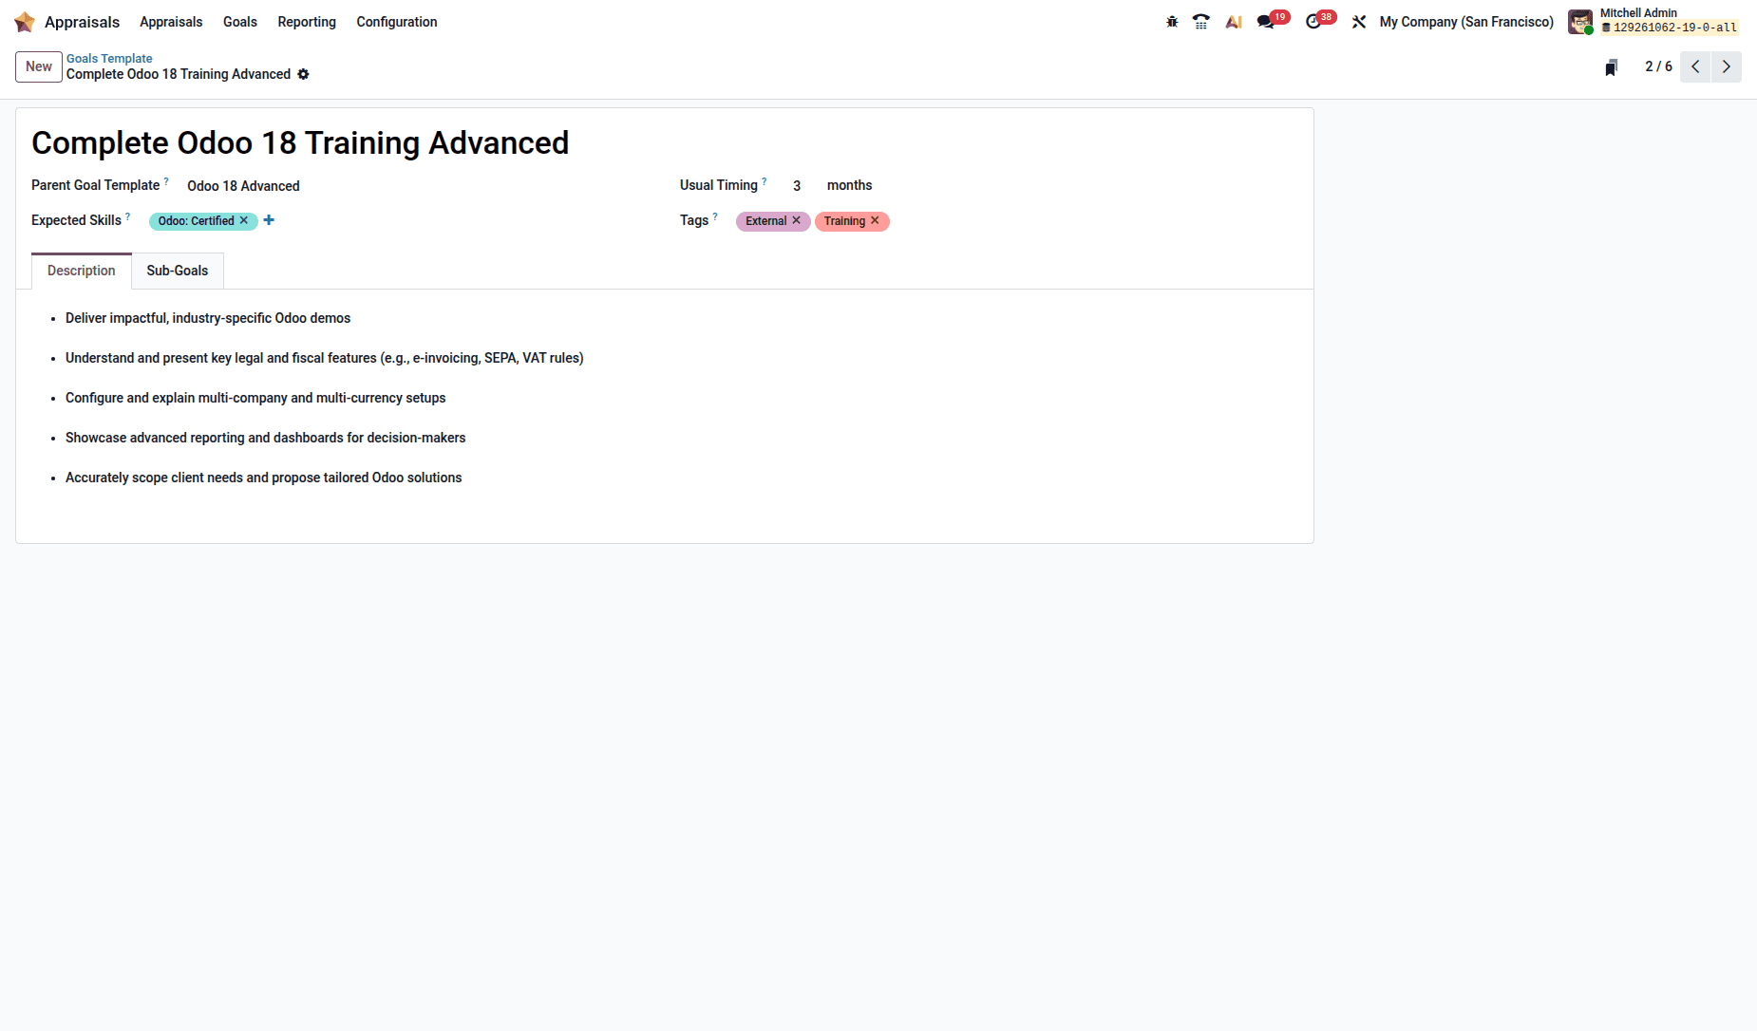Show help tooltip for Parent Goal Template
The height and width of the screenshot is (1031, 1757).
166,180
